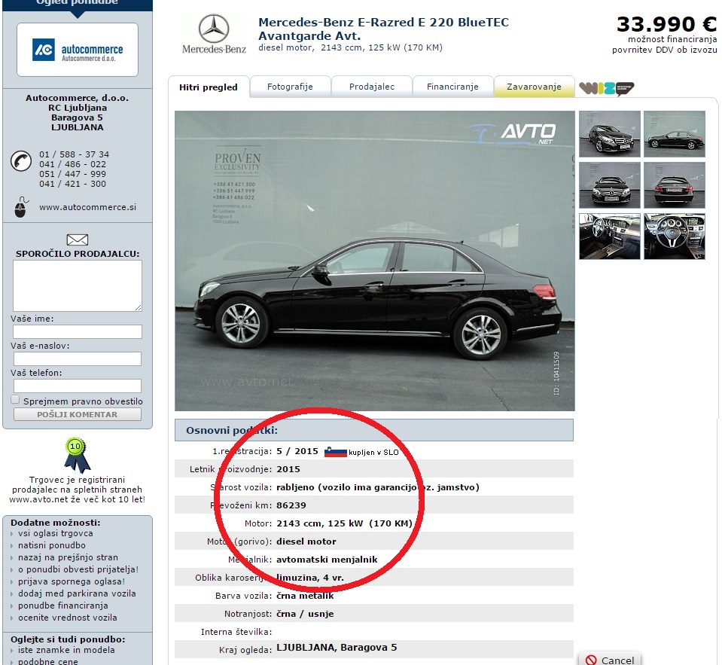This screenshot has height=665, width=722.
Task: Click o ponudbi obvesti prijatelja link
Action: coord(78,569)
